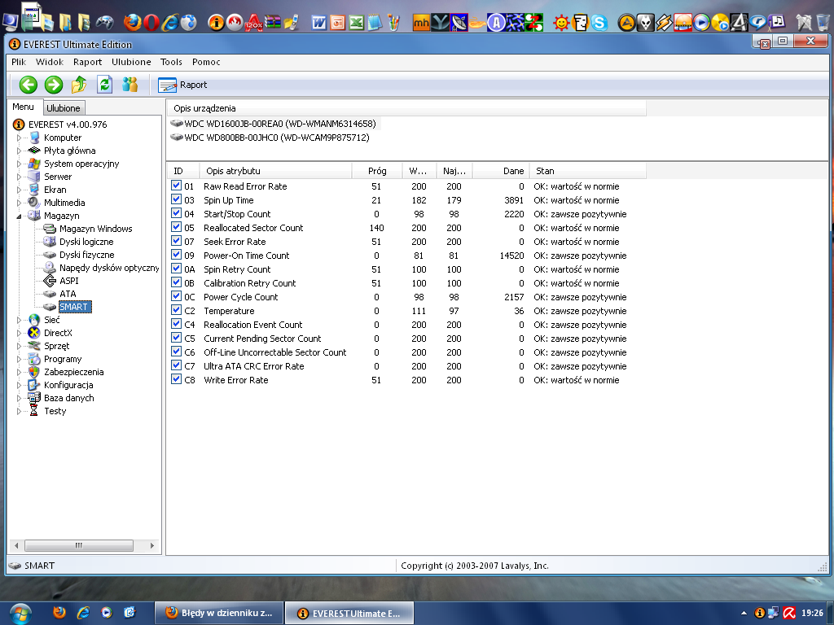Image resolution: width=834 pixels, height=625 pixels.
Task: Click the green Forward arrow toolbar button
Action: pos(53,85)
